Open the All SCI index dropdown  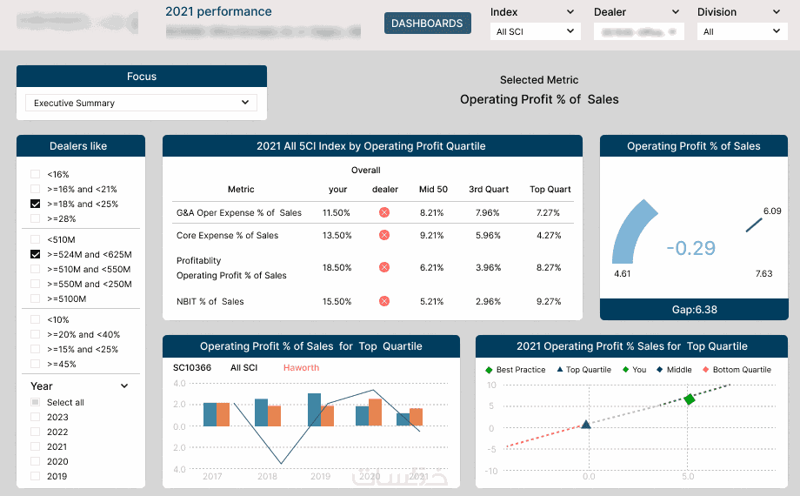[535, 31]
